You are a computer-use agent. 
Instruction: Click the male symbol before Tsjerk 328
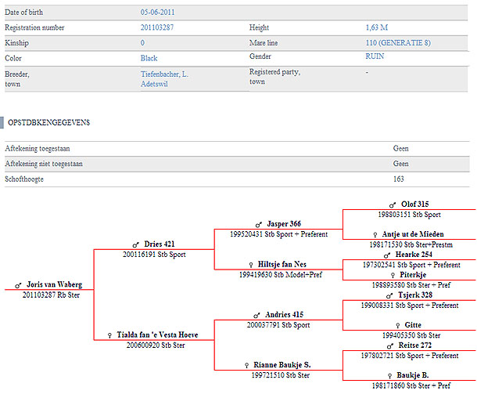click(x=390, y=295)
